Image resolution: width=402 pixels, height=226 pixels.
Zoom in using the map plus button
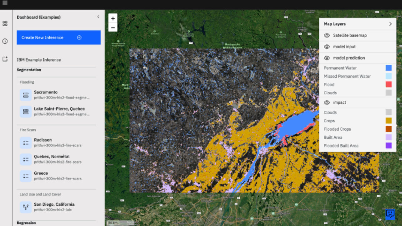[x=113, y=18]
